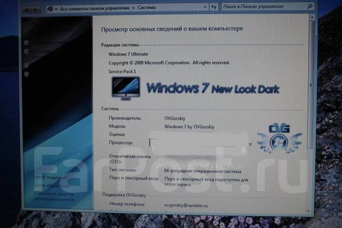The width and height of the screenshot is (342, 228).
Task: Select the Windows 7 by OVGorskiy value
Action: (x=189, y=127)
